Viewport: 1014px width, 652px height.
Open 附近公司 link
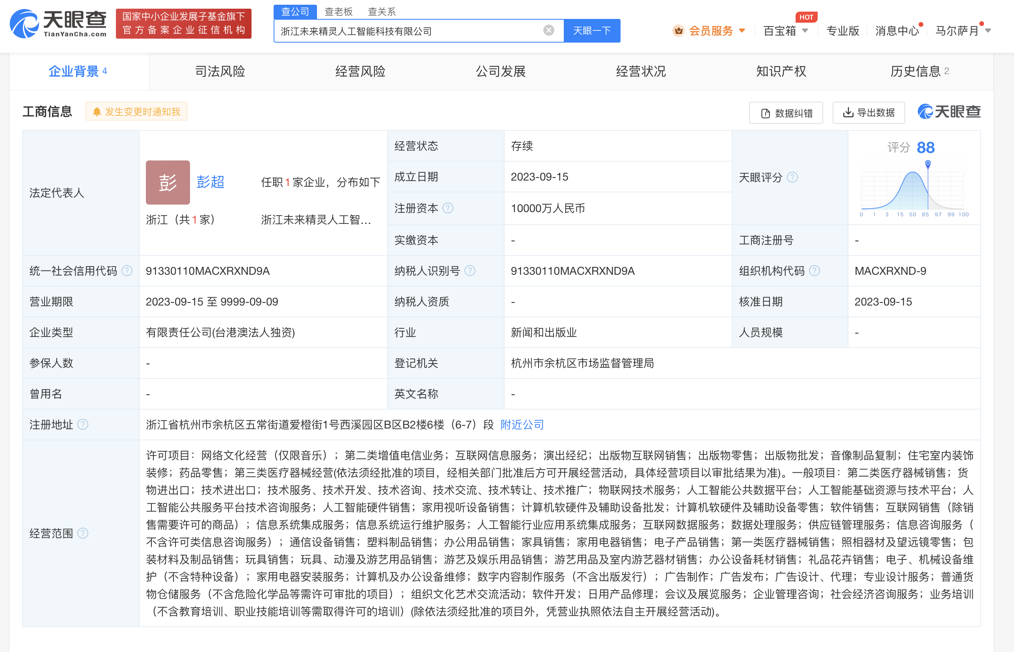coord(522,424)
